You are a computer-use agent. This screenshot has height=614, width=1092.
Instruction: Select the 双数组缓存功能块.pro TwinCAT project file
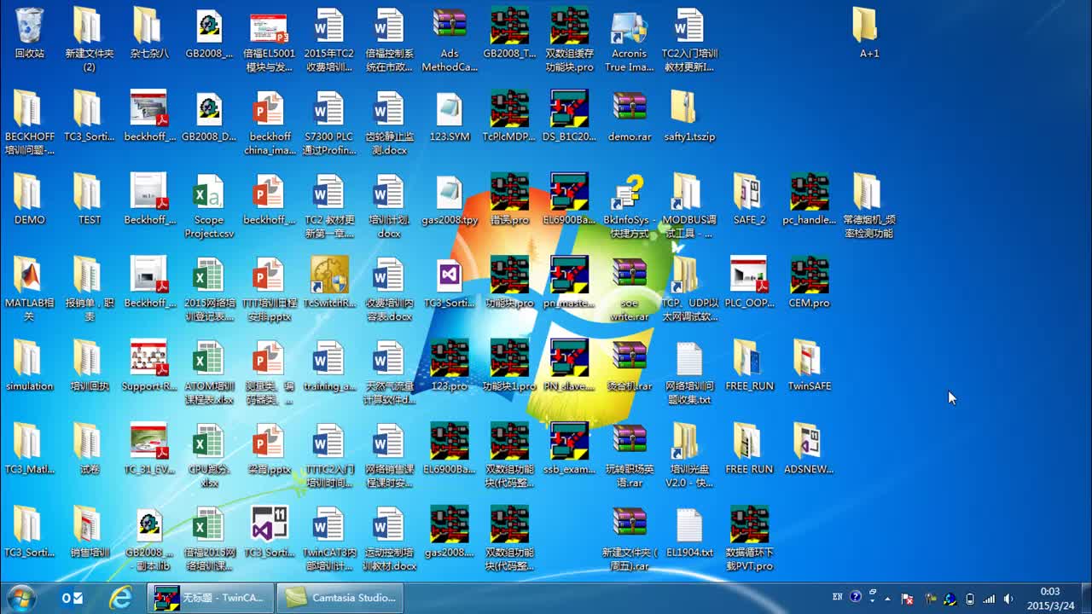click(569, 39)
